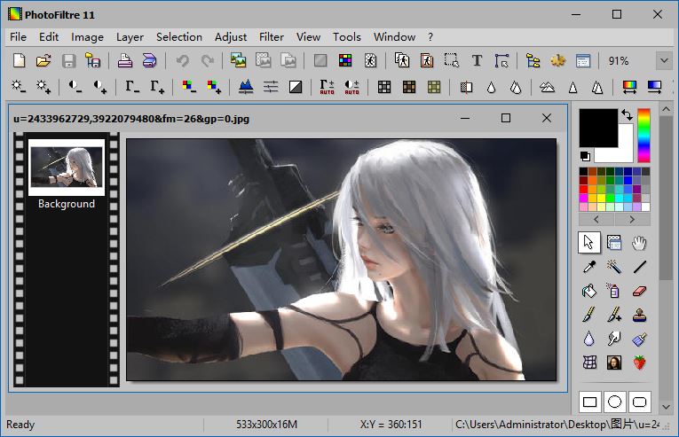Click the Auto contrast icon
Viewport: 679px width, 437px height.
coord(352,87)
